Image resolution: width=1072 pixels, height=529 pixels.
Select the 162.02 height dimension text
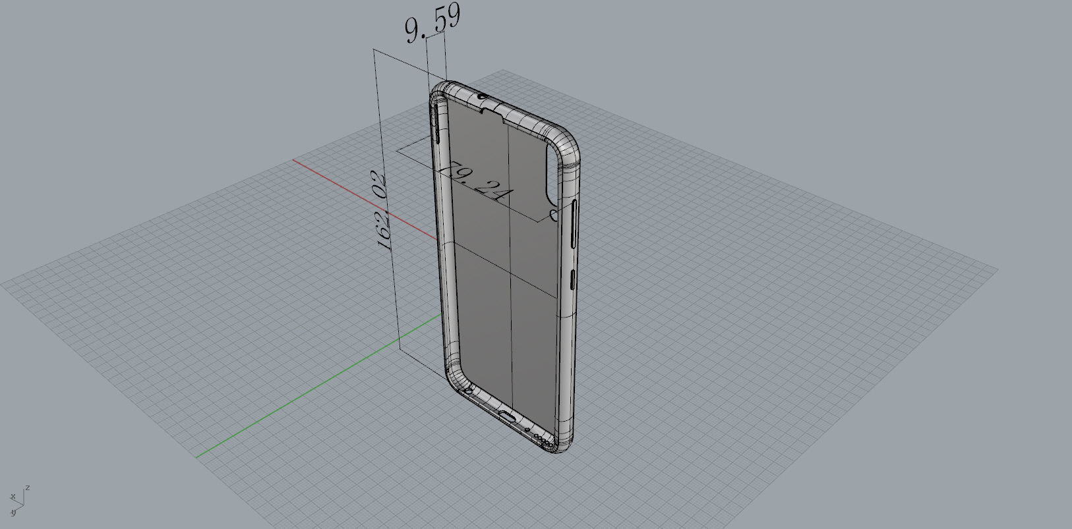(382, 210)
